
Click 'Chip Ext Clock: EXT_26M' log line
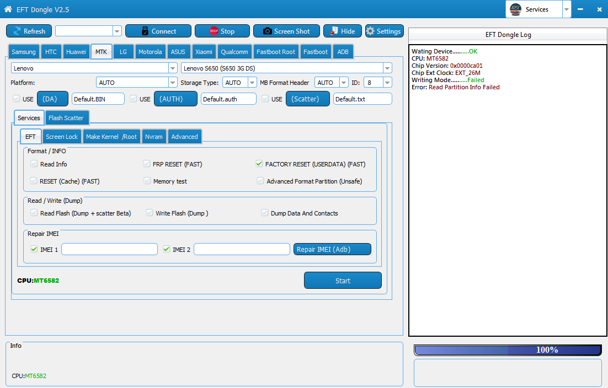(446, 73)
